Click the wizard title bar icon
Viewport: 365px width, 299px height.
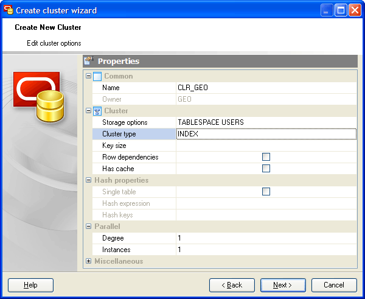(8, 10)
